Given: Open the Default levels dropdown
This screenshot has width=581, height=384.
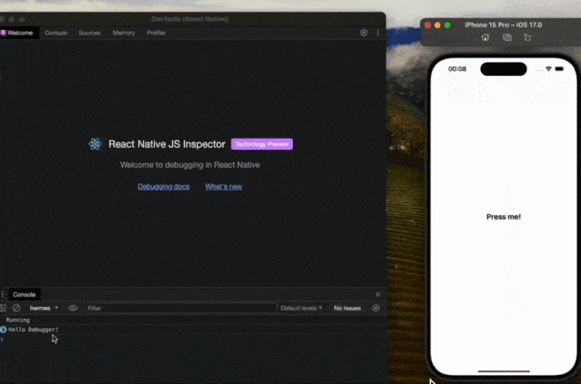Looking at the screenshot, I should 301,308.
